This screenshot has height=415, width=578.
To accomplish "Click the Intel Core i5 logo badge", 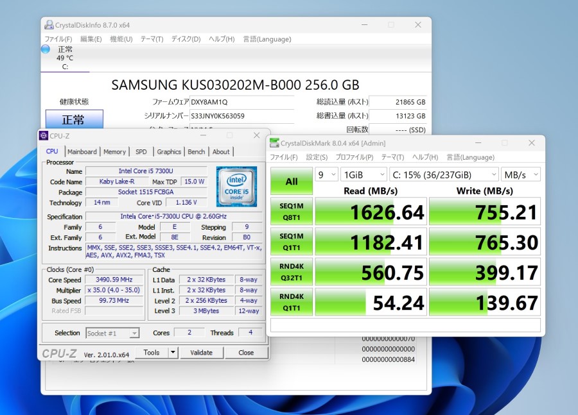I will point(236,186).
